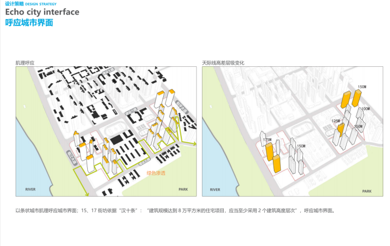This screenshot has height=246, width=390.
Task: Click the 'Echo city interface' title
Action: (x=42, y=12)
